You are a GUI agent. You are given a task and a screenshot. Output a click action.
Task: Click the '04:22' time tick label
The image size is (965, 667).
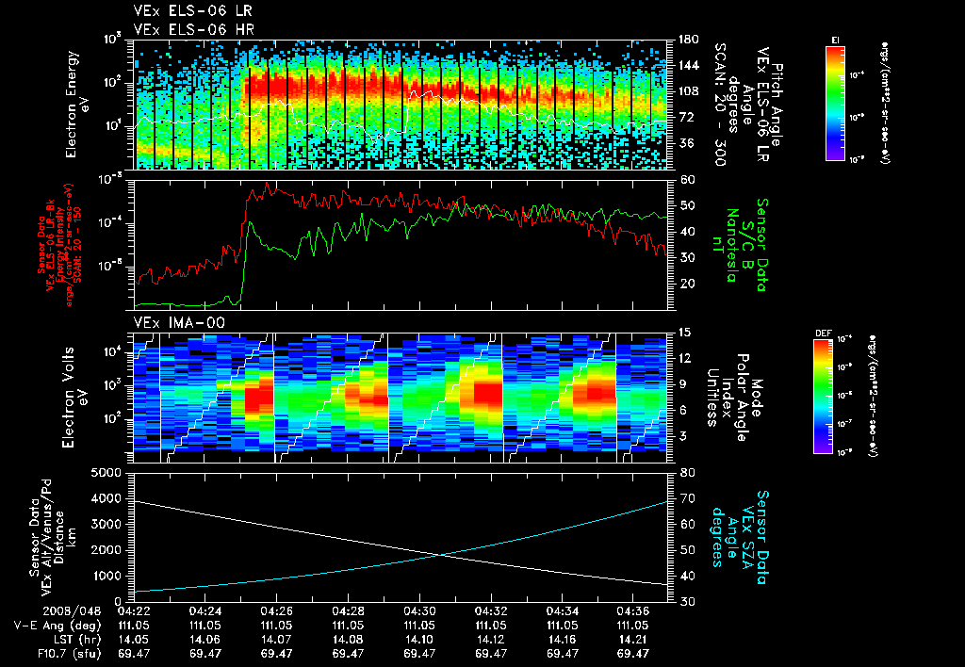(134, 611)
